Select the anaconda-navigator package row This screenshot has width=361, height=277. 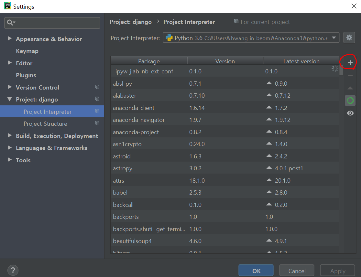(225, 120)
